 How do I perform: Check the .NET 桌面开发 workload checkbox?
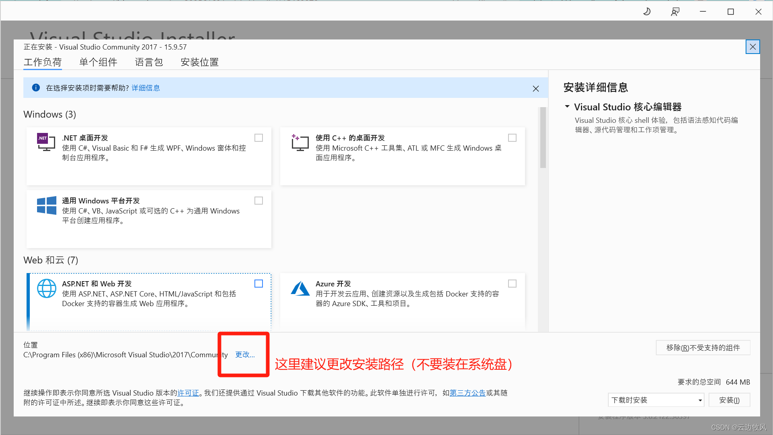click(x=258, y=138)
